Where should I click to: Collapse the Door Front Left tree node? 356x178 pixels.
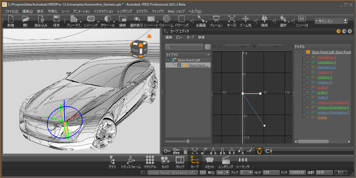168,60
